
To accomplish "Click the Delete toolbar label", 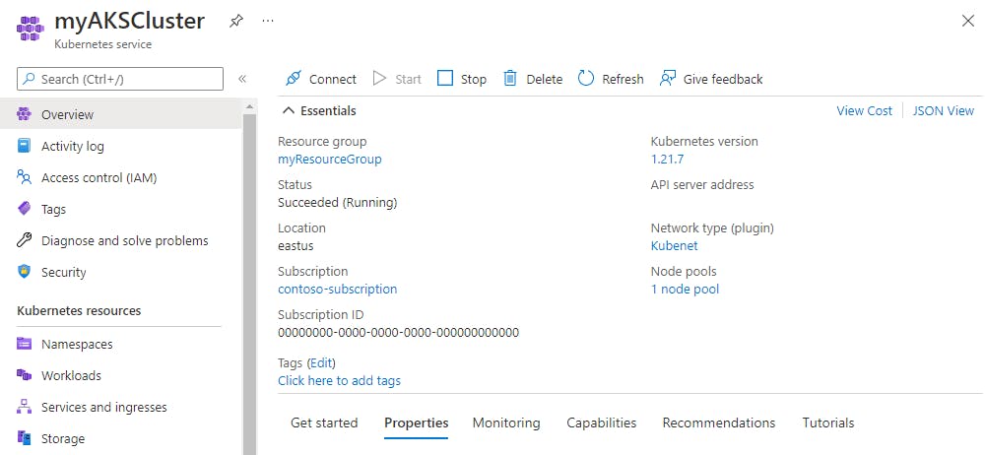I will [545, 79].
